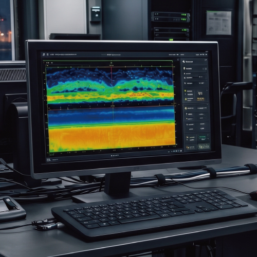Viewport: 257px width, 257px height.
Task: Click the small icon at the spectrogram's upper-right corner
Action: [178, 60]
